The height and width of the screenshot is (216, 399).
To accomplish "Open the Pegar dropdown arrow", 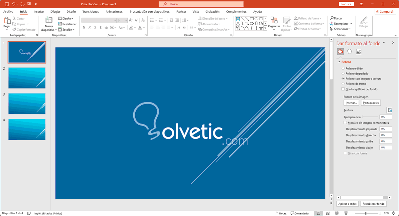I will (7, 30).
